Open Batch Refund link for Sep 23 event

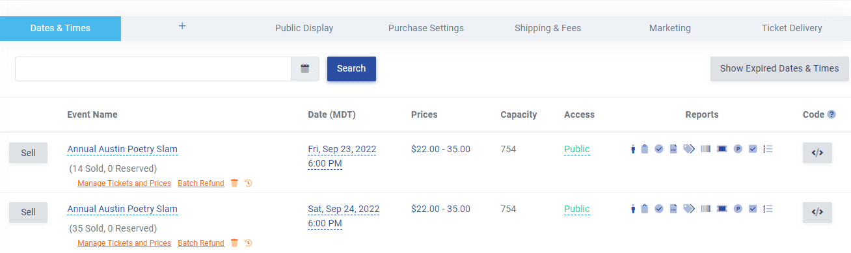(201, 183)
